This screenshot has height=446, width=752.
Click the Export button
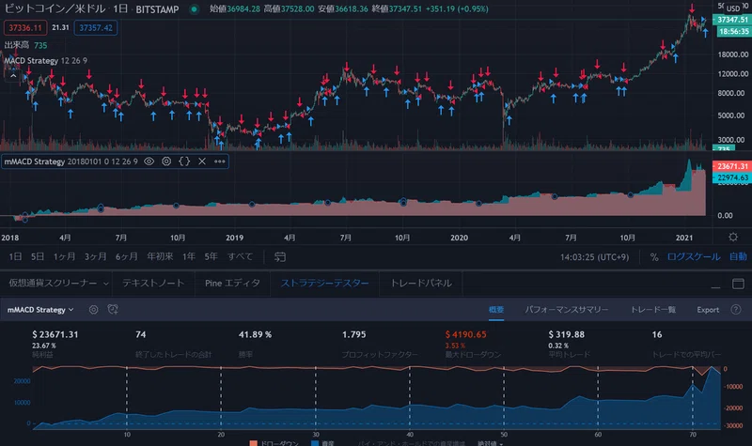pyautogui.click(x=708, y=310)
